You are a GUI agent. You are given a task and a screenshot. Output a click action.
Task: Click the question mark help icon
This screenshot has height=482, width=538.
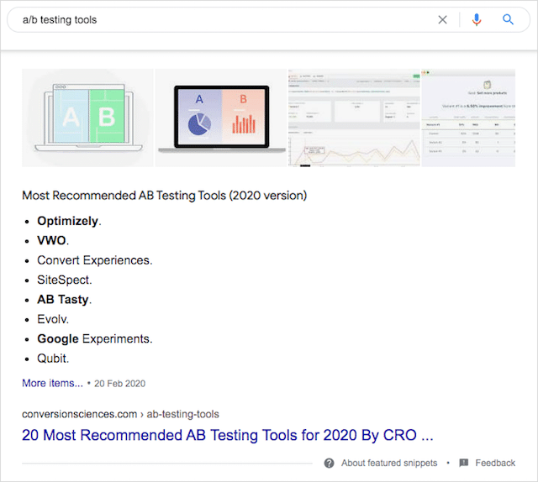[x=329, y=463]
